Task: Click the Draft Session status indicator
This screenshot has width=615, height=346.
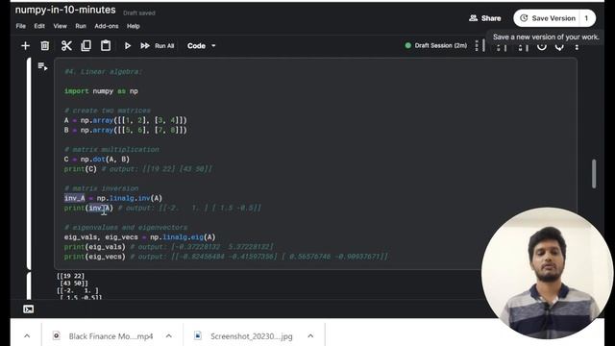Action: (x=435, y=45)
